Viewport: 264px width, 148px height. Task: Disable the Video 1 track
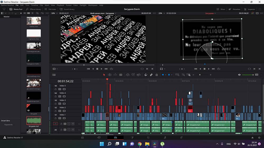pyautogui.click(x=64, y=118)
